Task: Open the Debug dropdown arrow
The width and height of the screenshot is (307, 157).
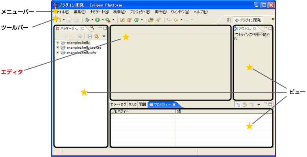Action: pos(92,20)
